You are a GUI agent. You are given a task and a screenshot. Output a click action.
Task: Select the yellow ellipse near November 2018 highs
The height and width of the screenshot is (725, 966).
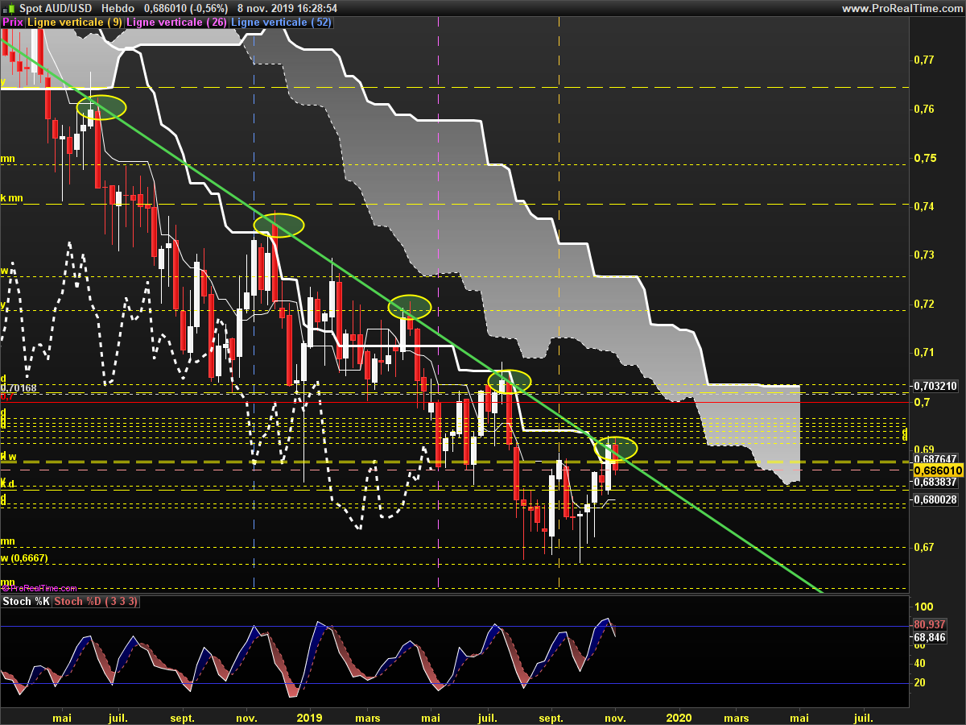click(279, 225)
